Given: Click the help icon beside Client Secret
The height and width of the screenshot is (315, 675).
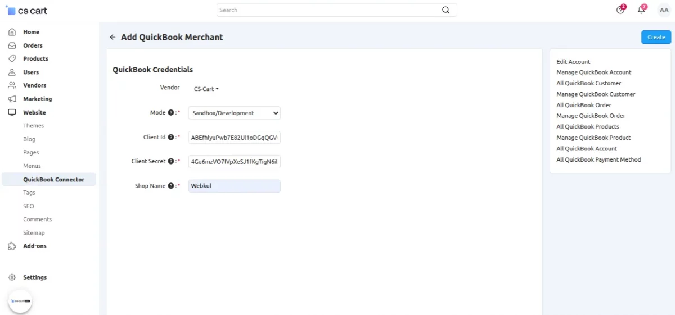Looking at the screenshot, I should point(170,162).
